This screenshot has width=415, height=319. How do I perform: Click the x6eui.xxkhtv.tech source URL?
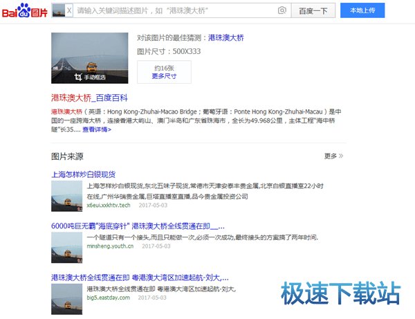point(109,205)
